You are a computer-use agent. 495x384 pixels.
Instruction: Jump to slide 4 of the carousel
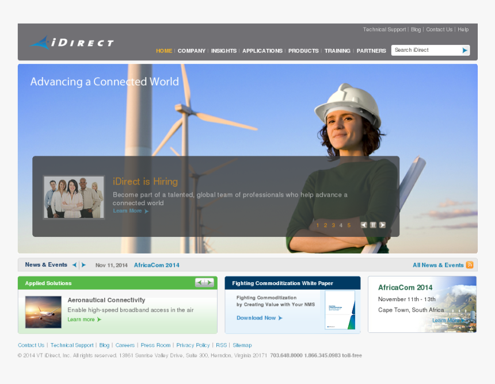[341, 225]
